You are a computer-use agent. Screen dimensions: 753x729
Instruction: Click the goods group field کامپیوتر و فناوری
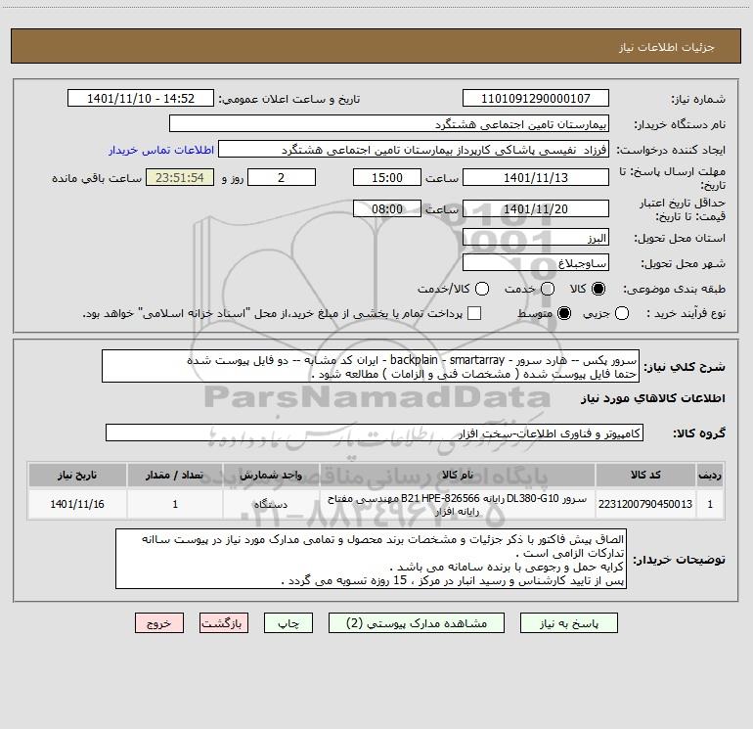pos(375,433)
